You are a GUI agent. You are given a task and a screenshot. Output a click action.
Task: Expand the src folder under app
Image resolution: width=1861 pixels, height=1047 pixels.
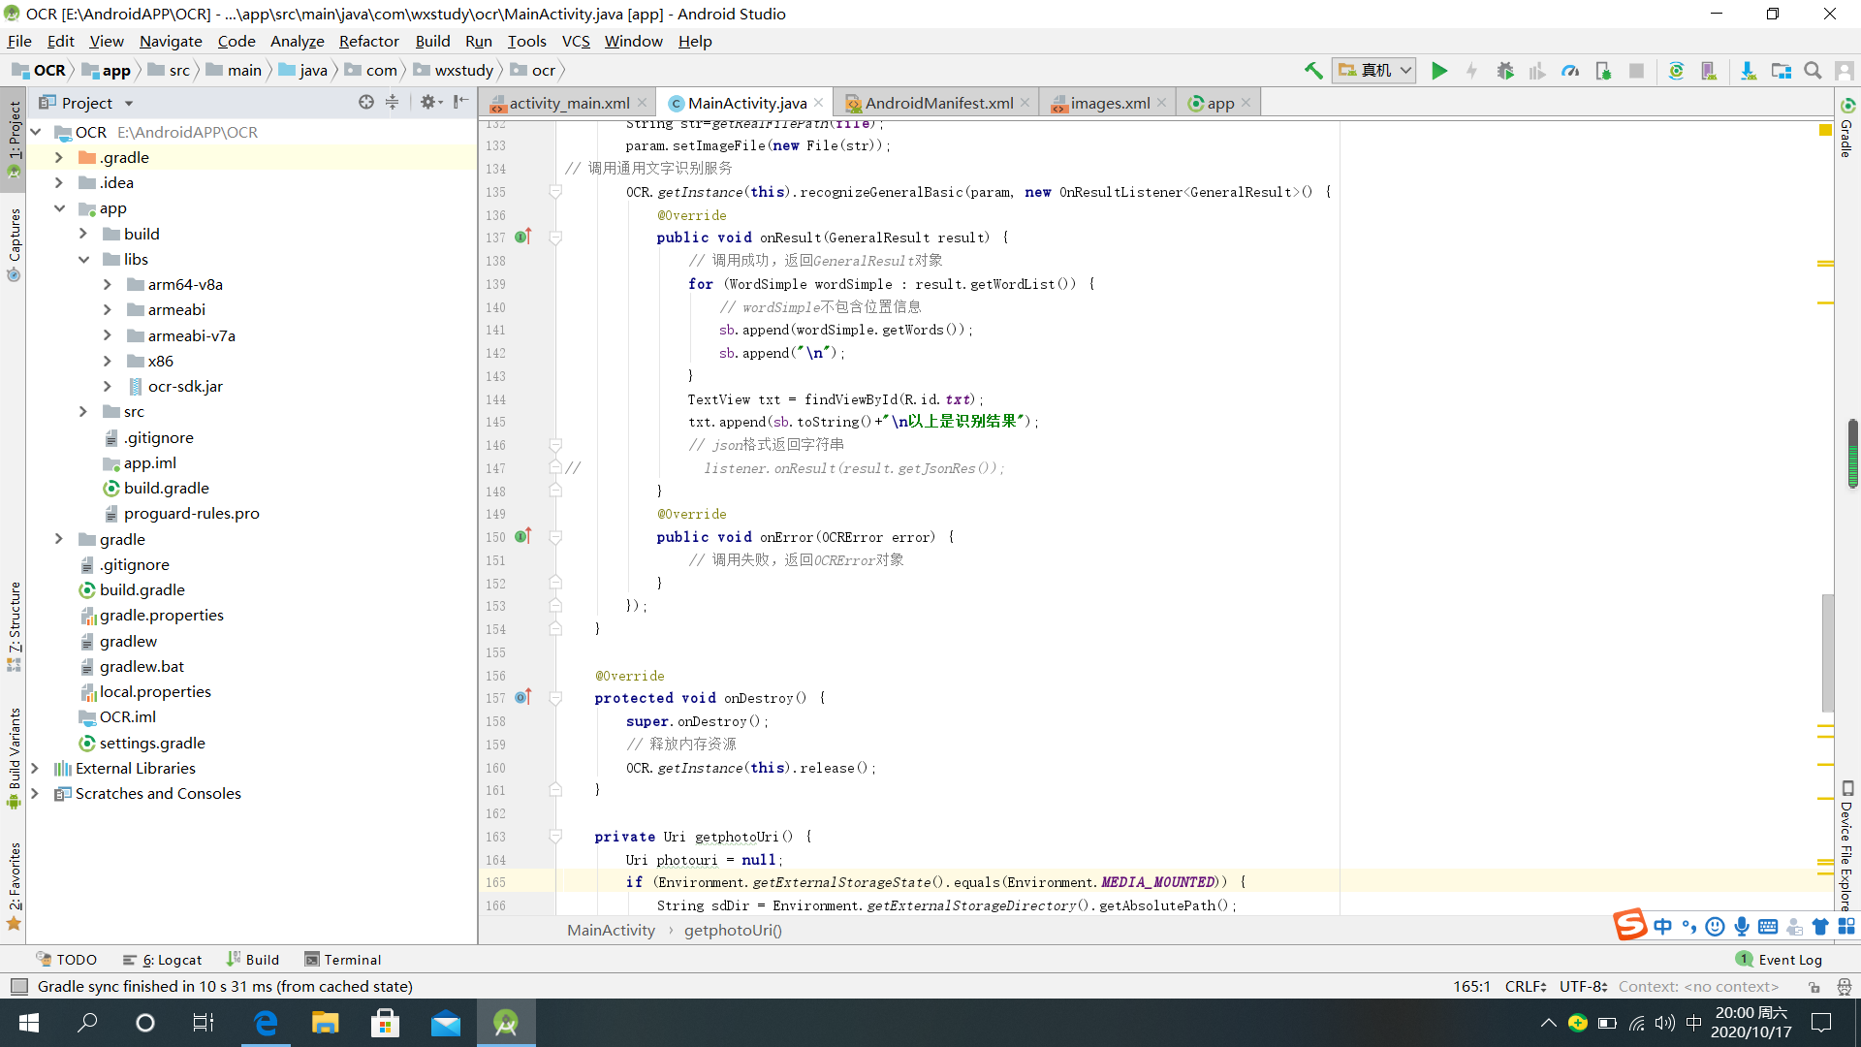[83, 412]
